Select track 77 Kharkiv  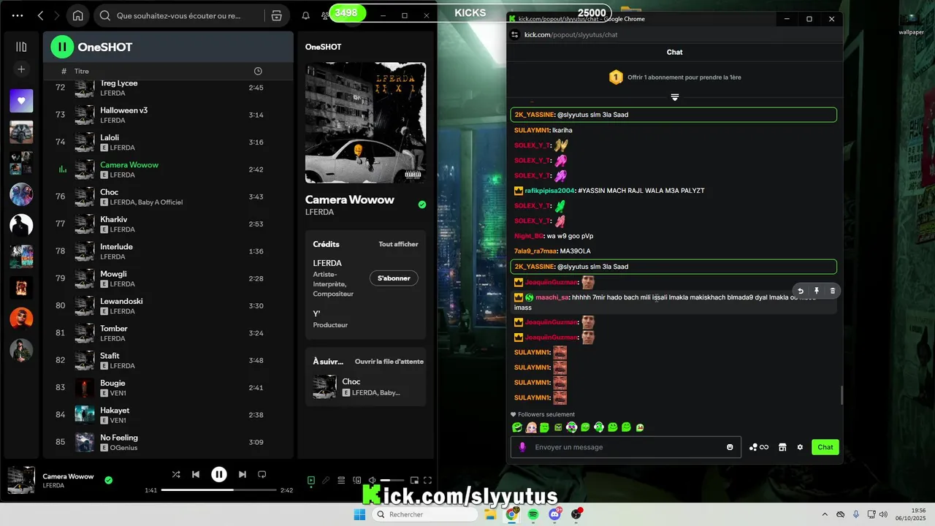168,224
